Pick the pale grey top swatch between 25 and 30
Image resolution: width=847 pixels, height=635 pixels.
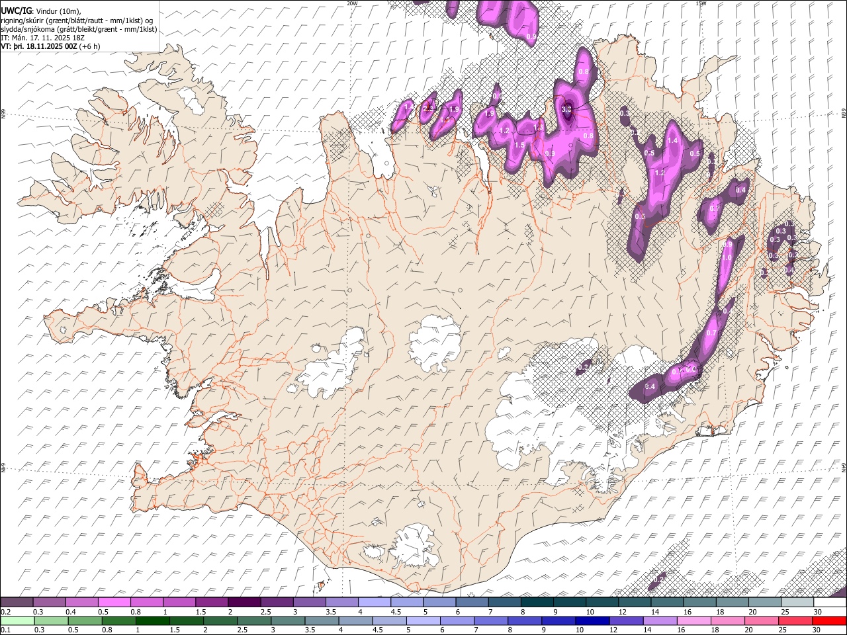click(797, 603)
